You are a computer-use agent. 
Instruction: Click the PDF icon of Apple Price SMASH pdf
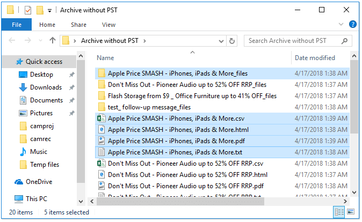pyautogui.click(x=102, y=141)
